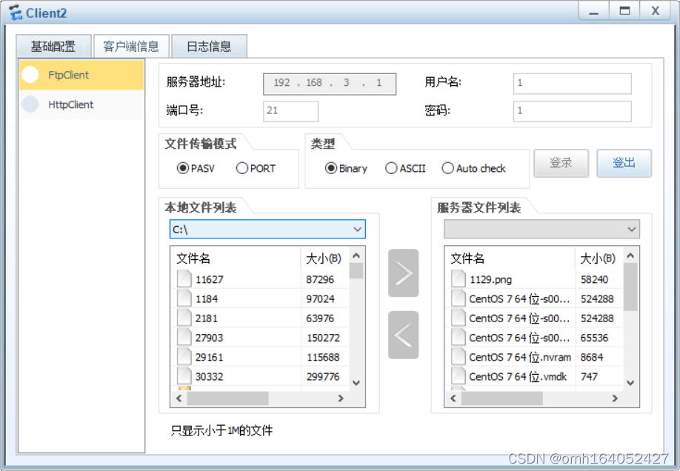Open the server directory dropdown
680x471 pixels.
[x=541, y=229]
